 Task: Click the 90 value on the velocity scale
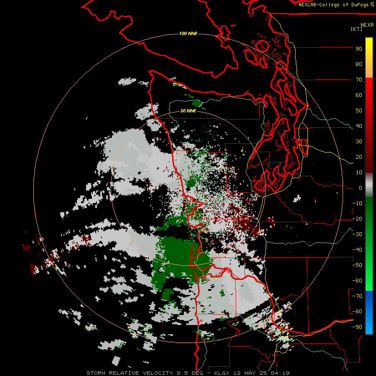coord(359,49)
